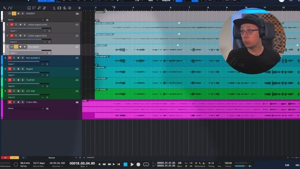Image resolution: width=300 pixels, height=169 pixels.
Task: Open Input 3 dropdown on LCT 440 track
Action: pyautogui.click(x=26, y=97)
